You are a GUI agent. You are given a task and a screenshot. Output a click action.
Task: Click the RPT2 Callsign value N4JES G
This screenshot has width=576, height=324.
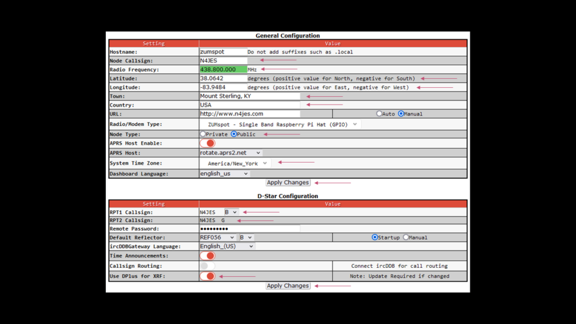click(212, 220)
